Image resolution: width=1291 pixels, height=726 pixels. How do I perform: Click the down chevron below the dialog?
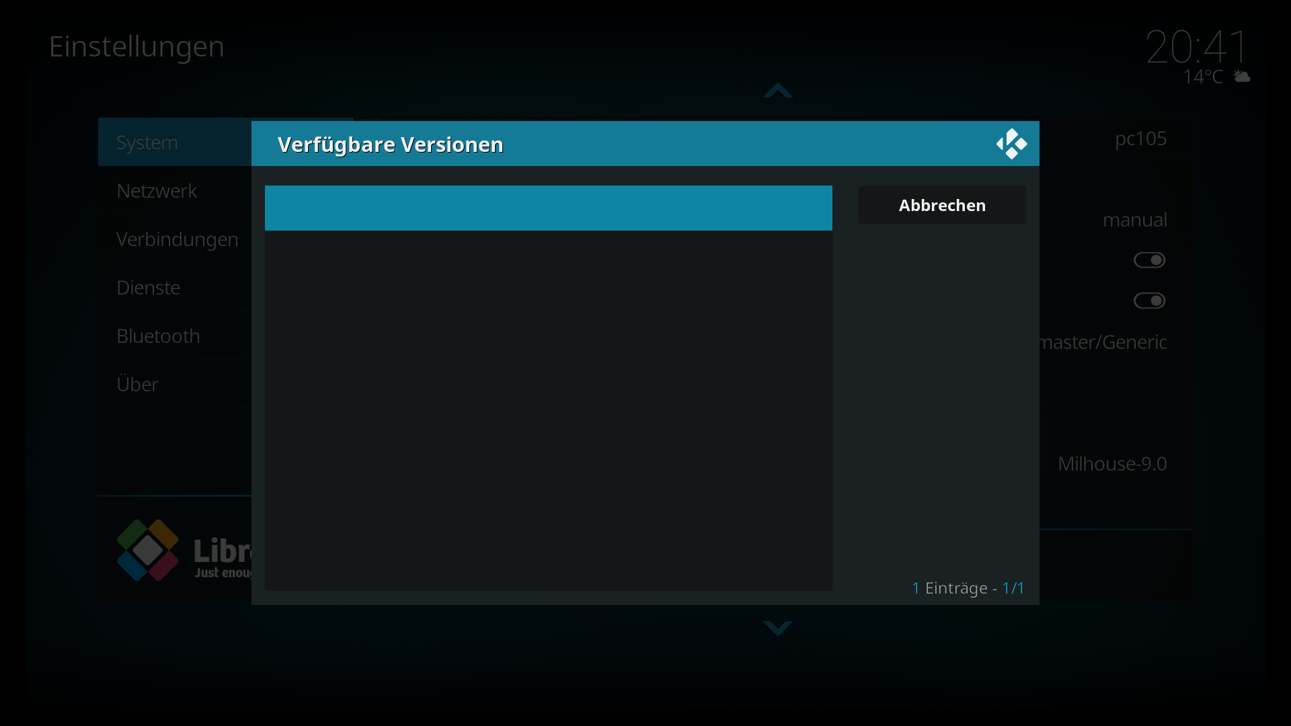tap(778, 628)
